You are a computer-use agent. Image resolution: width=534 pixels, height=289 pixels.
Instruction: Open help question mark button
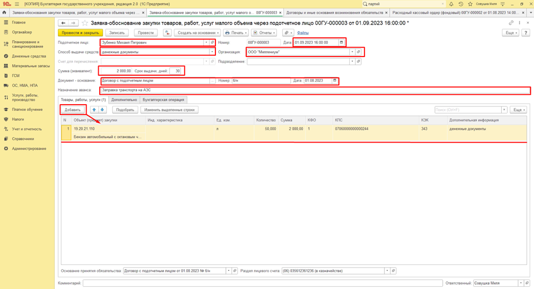click(526, 33)
